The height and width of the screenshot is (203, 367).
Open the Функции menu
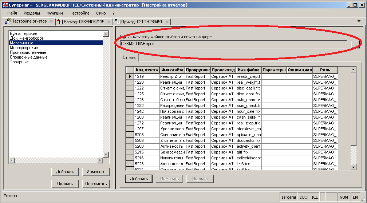[55, 13]
